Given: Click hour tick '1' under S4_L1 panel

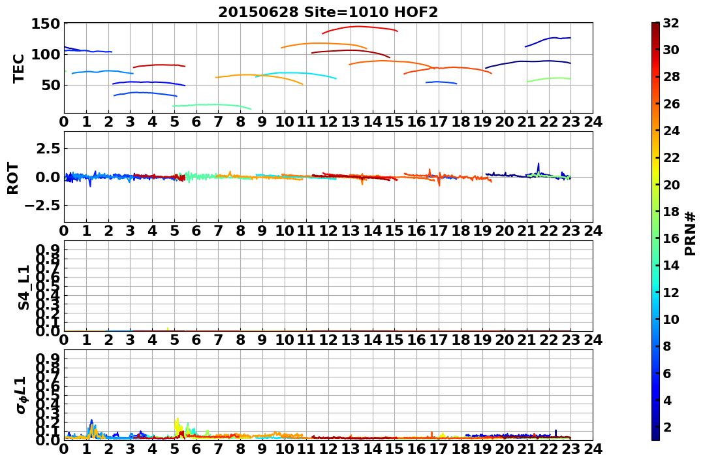Looking at the screenshot, I should click(x=86, y=340).
